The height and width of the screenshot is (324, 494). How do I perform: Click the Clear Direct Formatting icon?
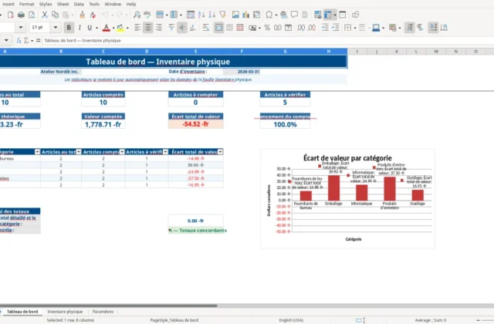tap(93, 15)
